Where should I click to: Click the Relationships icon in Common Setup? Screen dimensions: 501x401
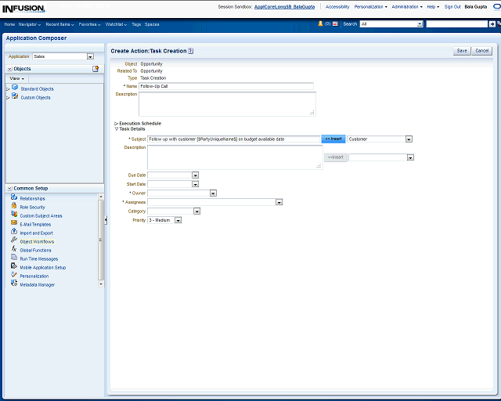14,198
